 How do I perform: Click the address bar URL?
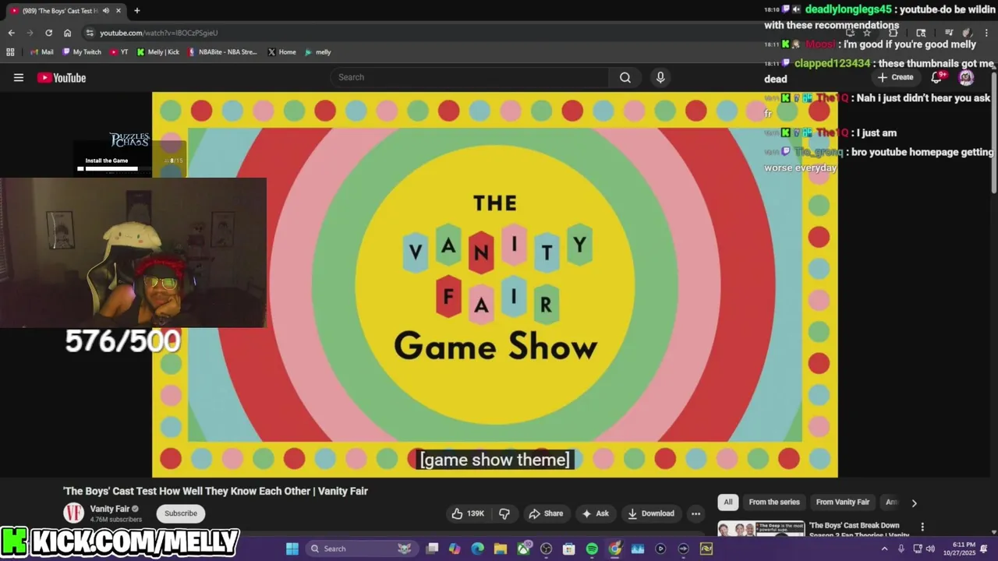tap(159, 33)
